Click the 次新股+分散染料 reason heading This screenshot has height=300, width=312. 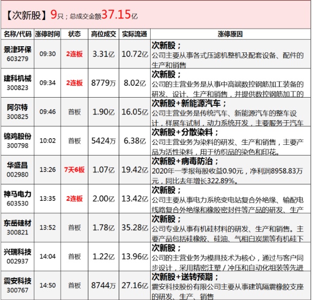coord(185,132)
